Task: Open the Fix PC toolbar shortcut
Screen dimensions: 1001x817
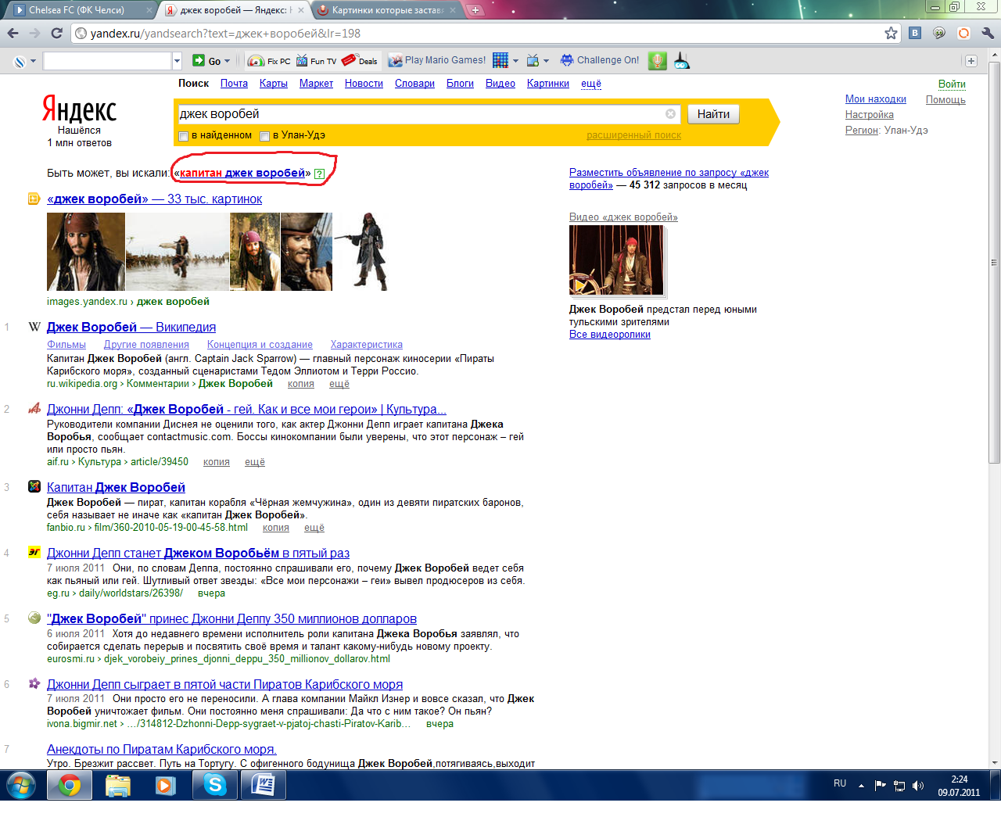Action: click(x=269, y=61)
